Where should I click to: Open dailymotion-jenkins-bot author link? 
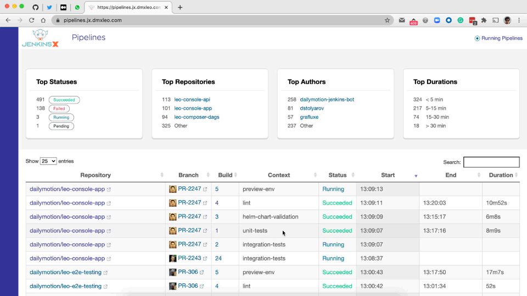[x=327, y=100]
